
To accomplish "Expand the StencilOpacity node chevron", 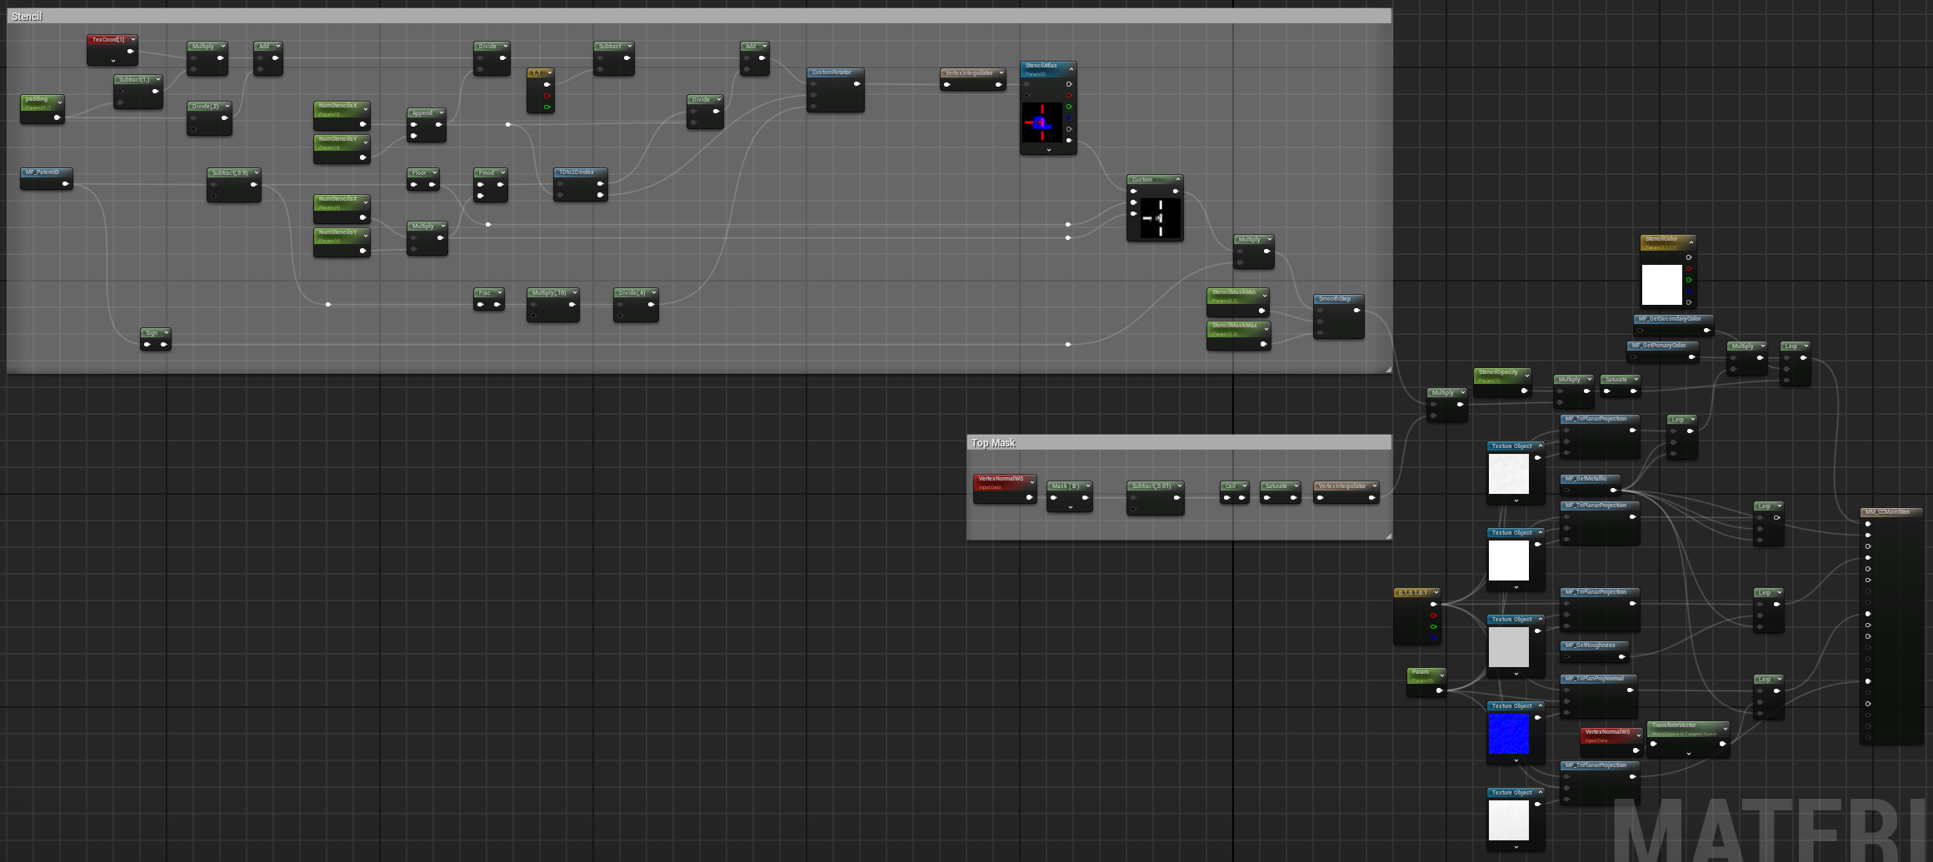I will (x=1526, y=376).
